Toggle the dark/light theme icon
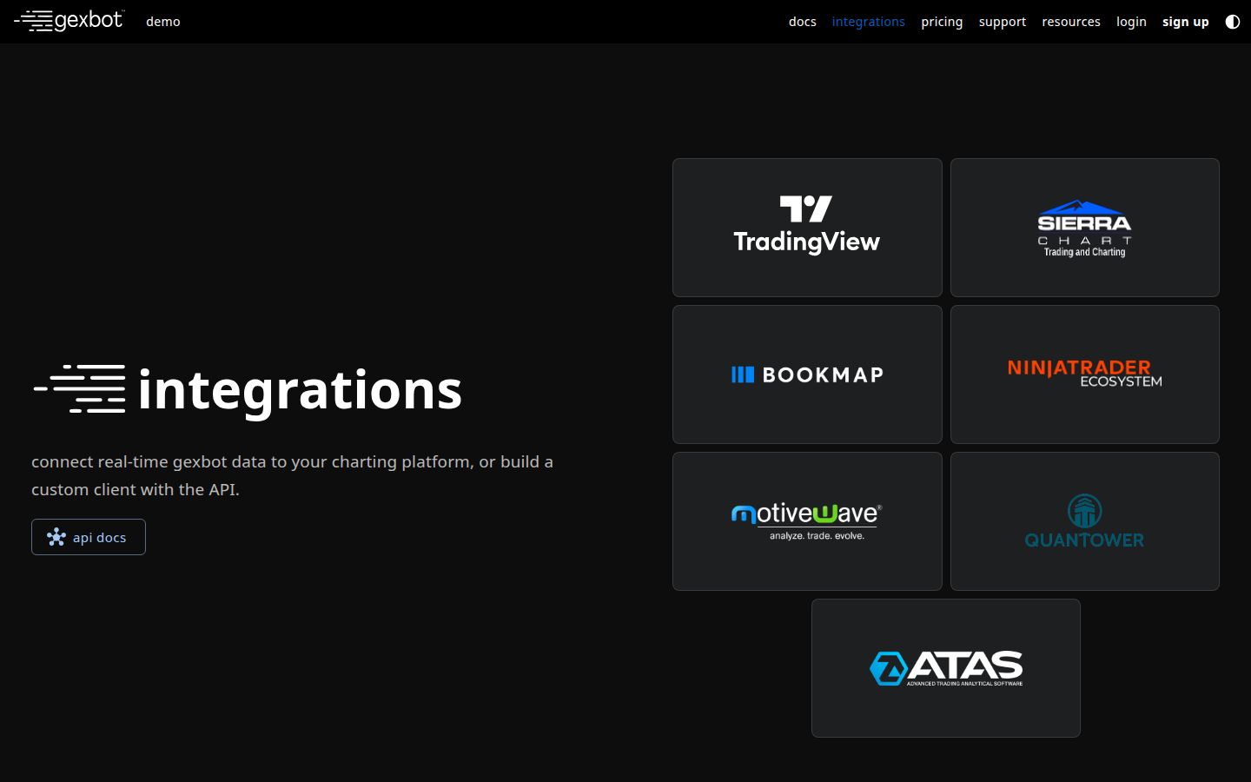Image resolution: width=1251 pixels, height=782 pixels. pyautogui.click(x=1233, y=22)
